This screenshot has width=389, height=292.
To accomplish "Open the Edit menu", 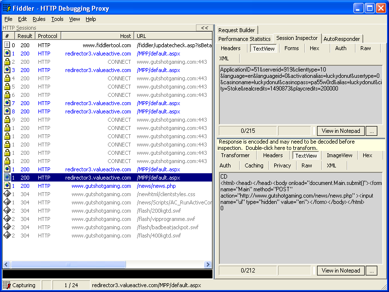I will click(x=22, y=19).
